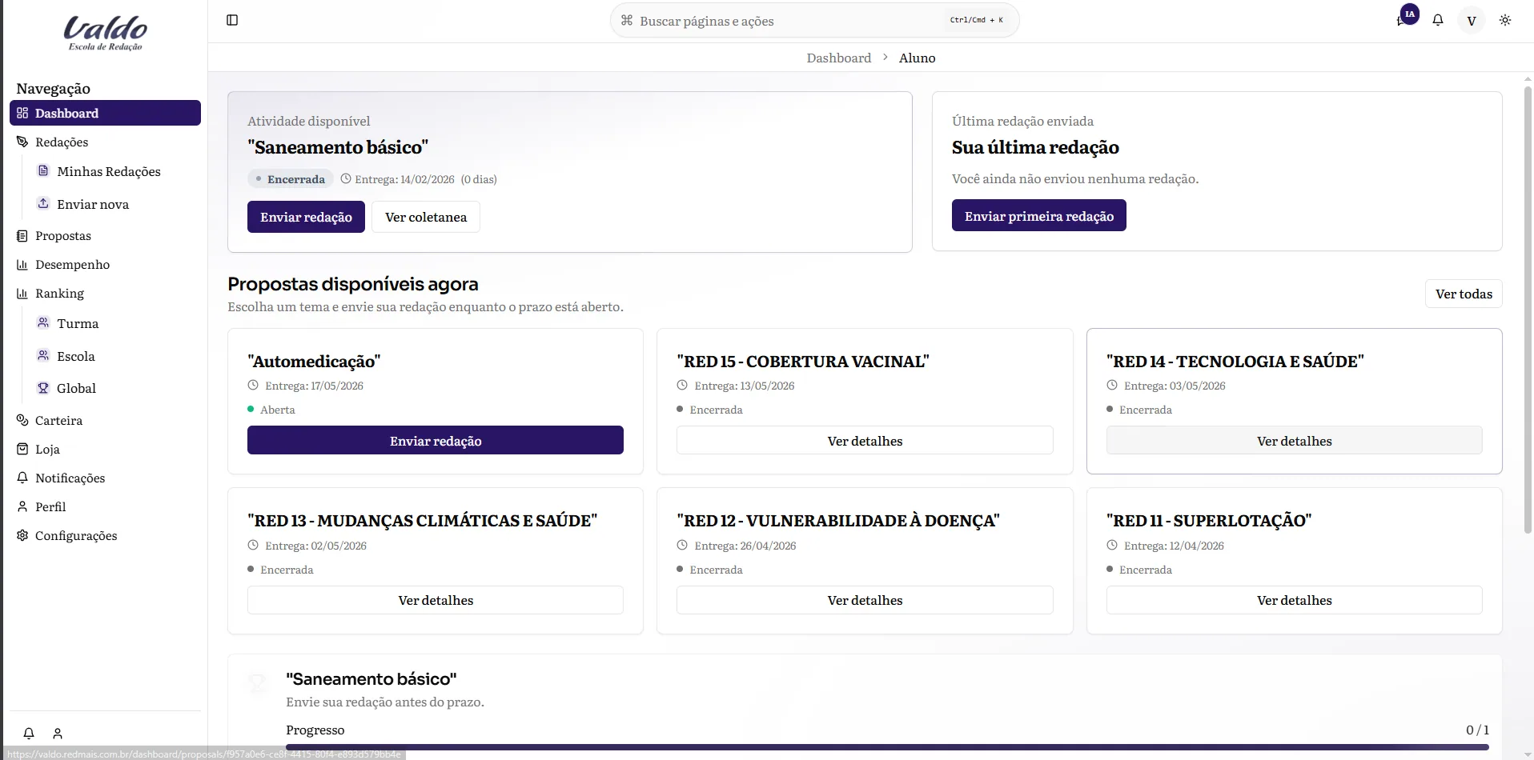Click the page vertical scrollbar
Image resolution: width=1534 pixels, height=760 pixels.
1528,308
